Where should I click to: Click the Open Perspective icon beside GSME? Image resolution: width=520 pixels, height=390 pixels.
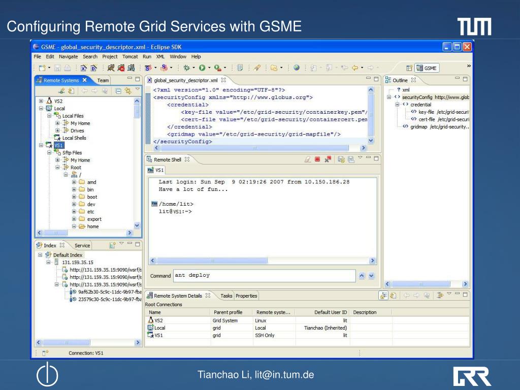coord(409,68)
